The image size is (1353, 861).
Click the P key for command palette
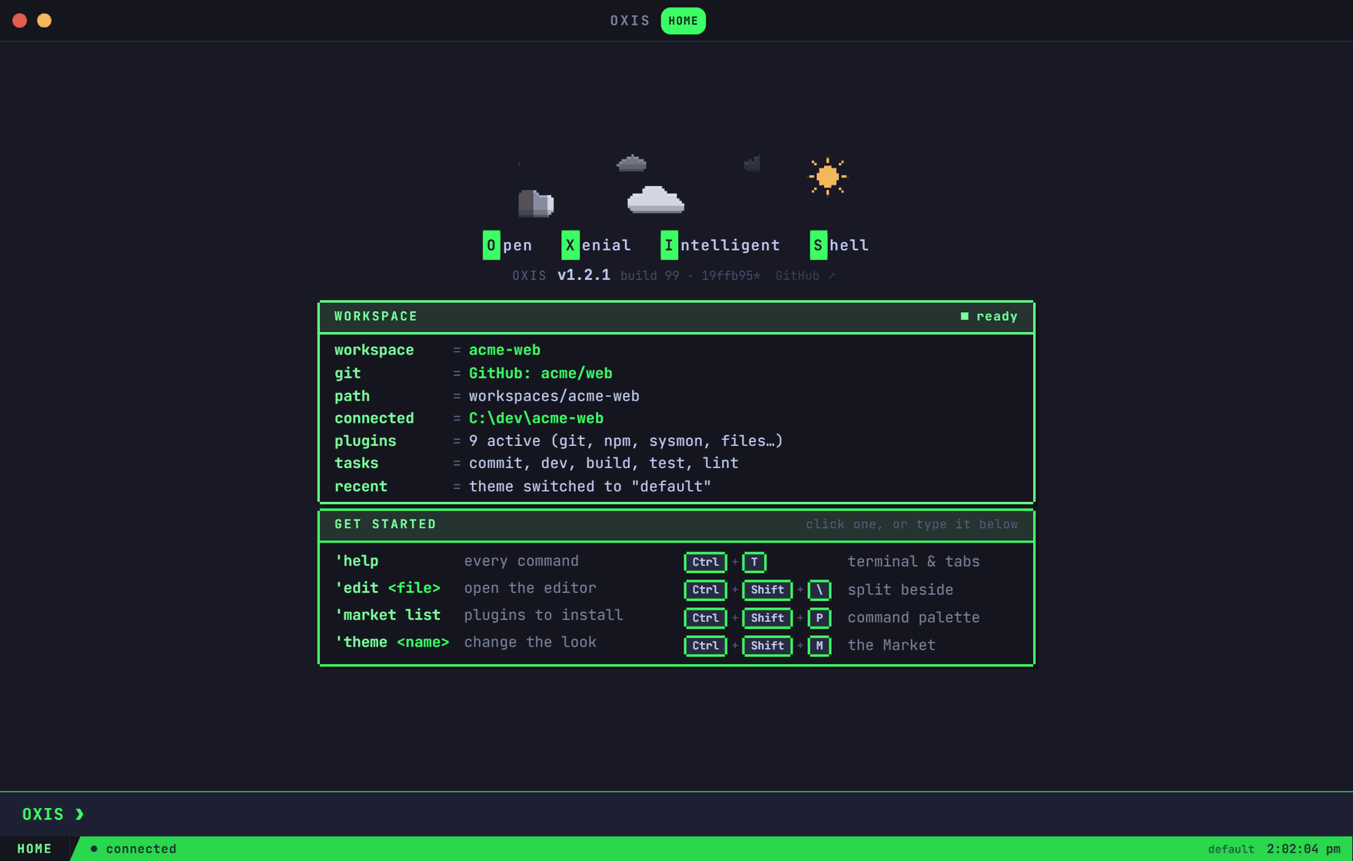[819, 617]
